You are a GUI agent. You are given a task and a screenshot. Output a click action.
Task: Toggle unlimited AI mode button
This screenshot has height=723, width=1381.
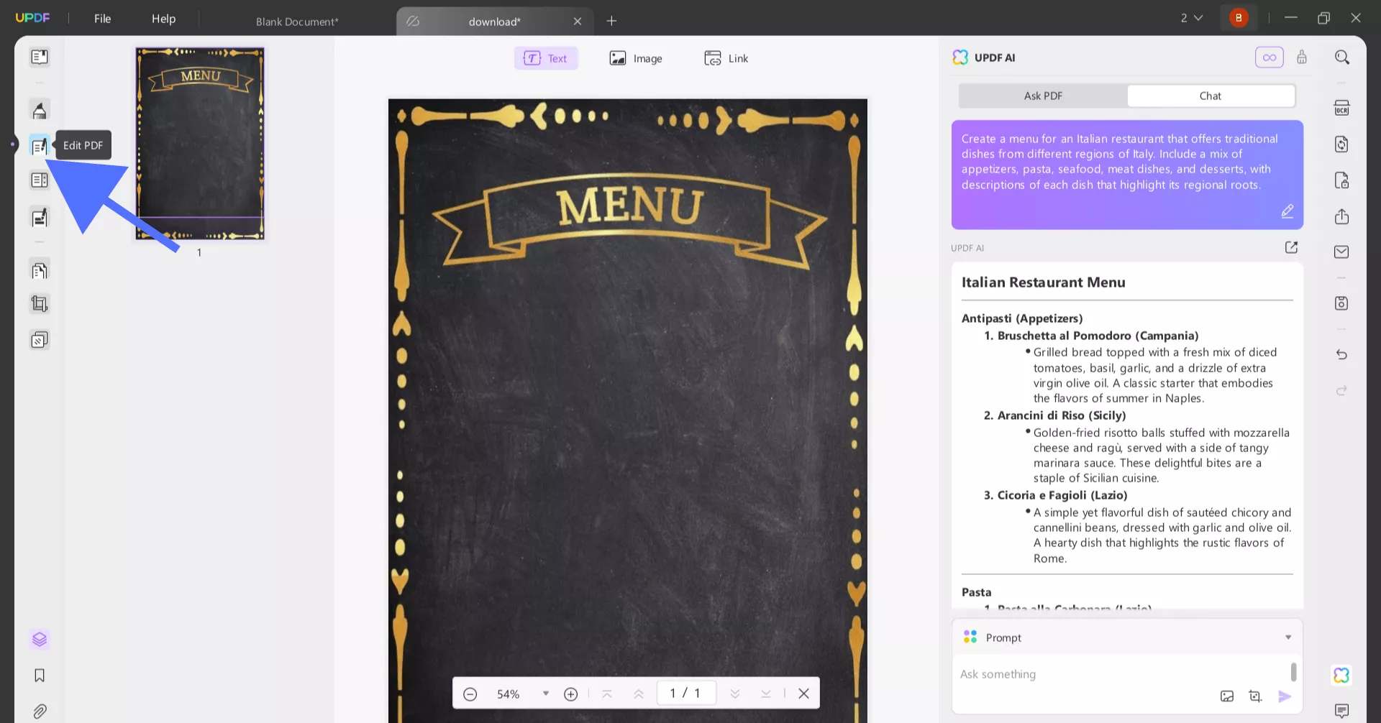1269,57
